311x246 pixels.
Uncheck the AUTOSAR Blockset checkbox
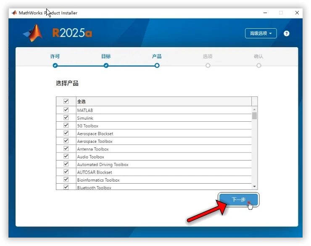click(x=66, y=172)
